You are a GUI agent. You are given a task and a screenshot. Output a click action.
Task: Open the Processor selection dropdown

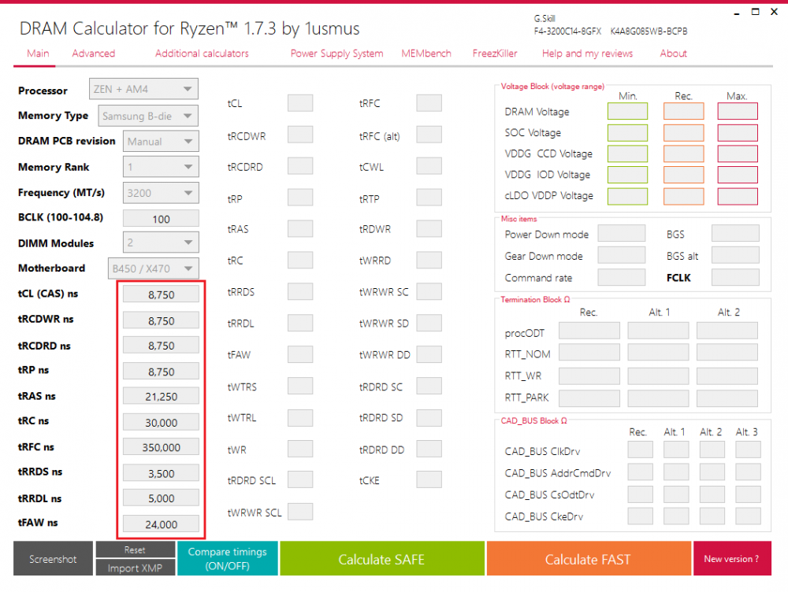[143, 89]
